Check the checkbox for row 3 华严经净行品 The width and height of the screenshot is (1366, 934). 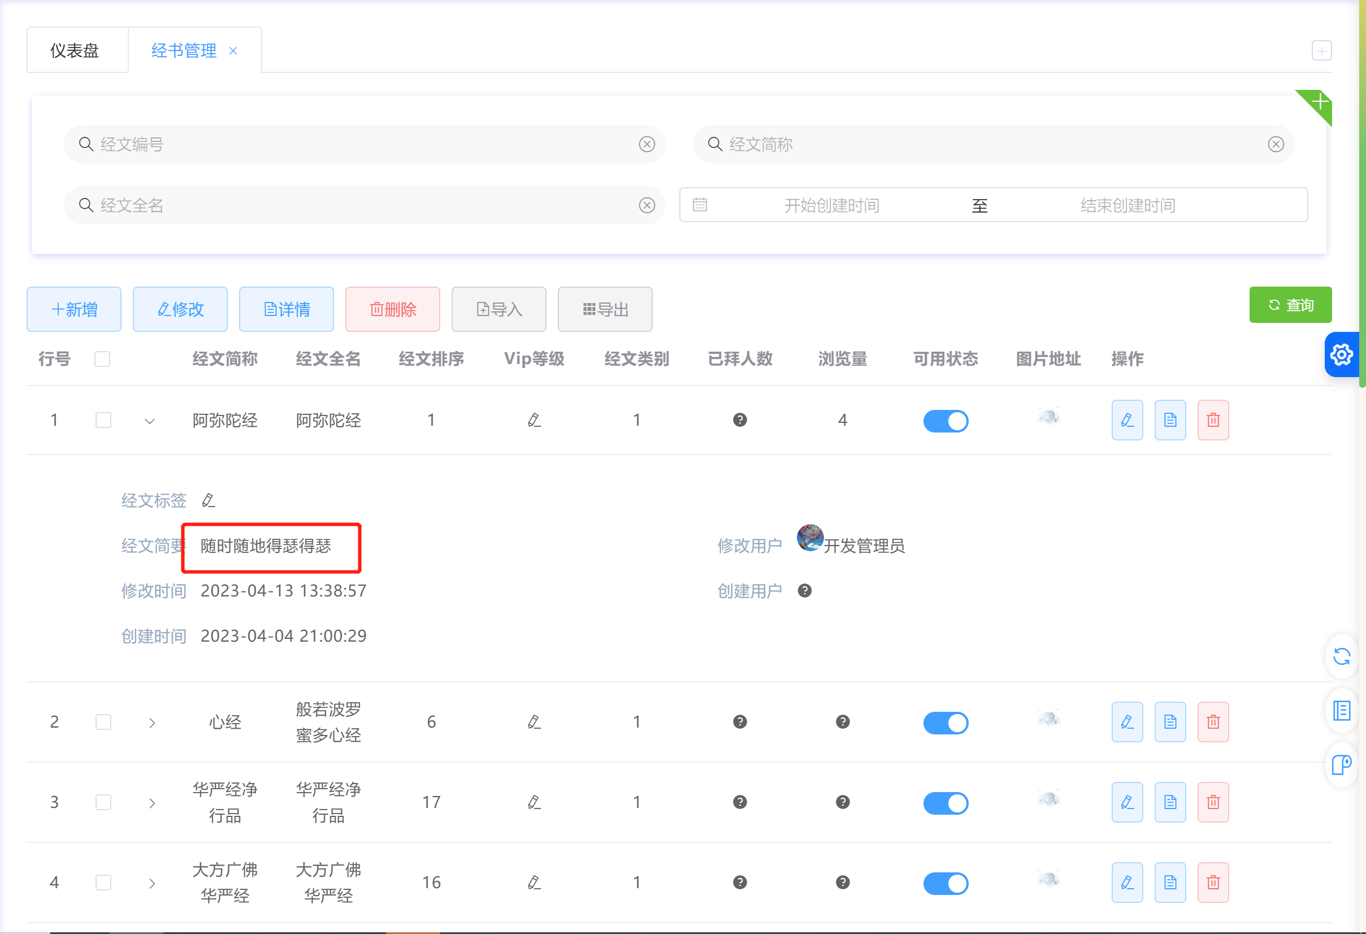103,802
